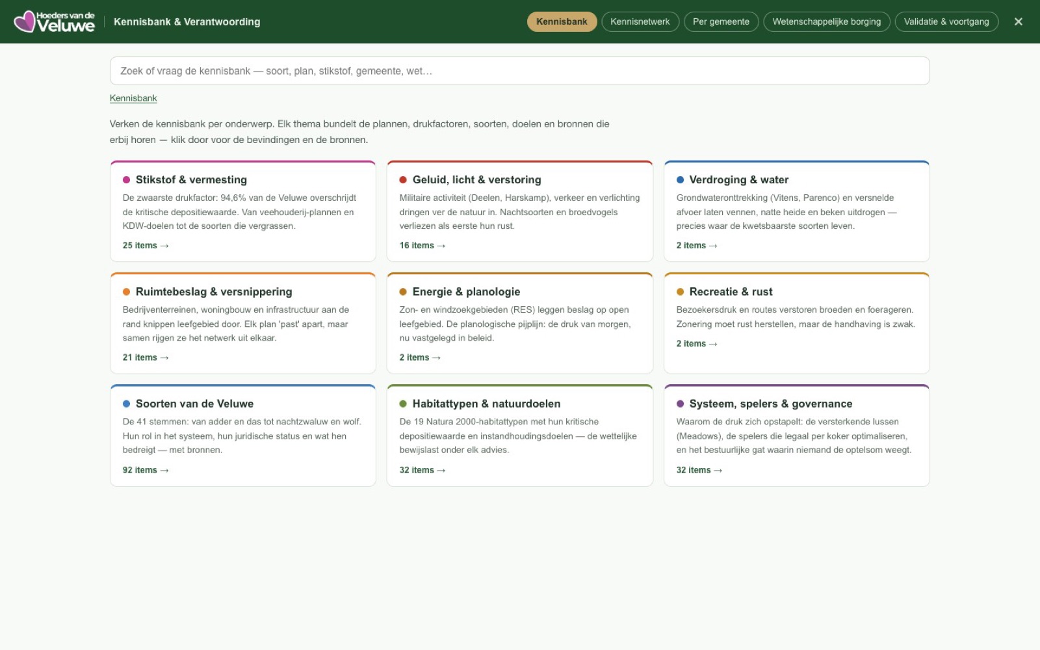
Task: Open the Verdroging & water heading
Action: coord(738,179)
